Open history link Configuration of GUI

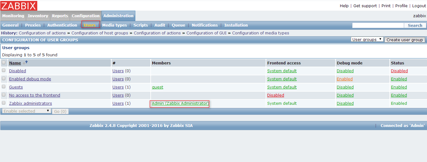pyautogui.click(x=206, y=33)
